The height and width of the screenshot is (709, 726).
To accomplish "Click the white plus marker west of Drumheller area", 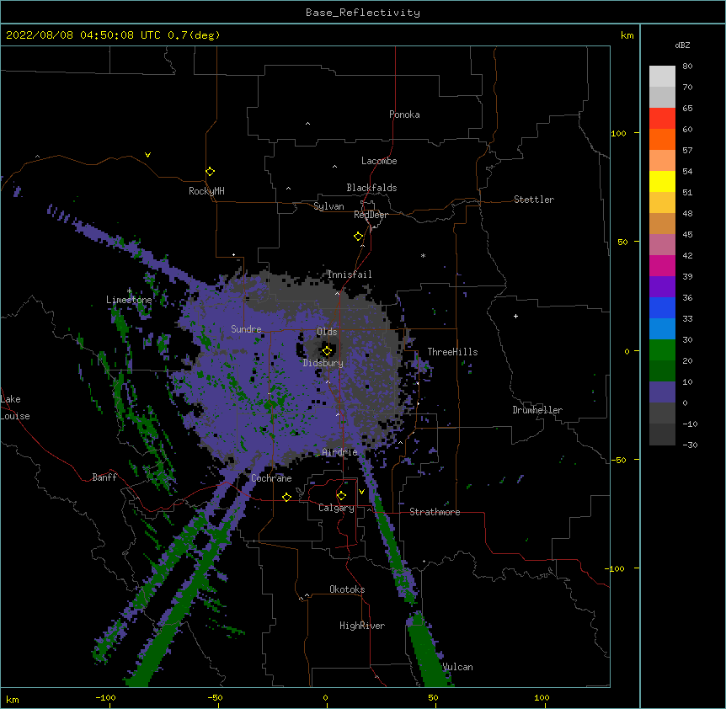I will (515, 316).
